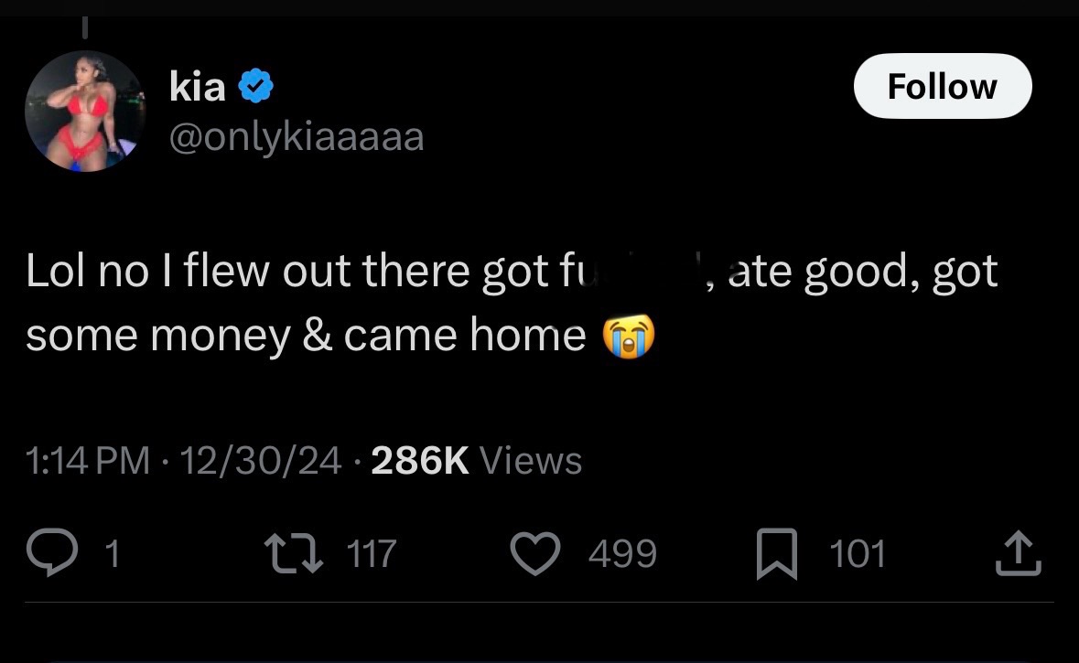1079x663 pixels.
Task: Bookmark the tweet using the bookmark icon
Action: [776, 555]
